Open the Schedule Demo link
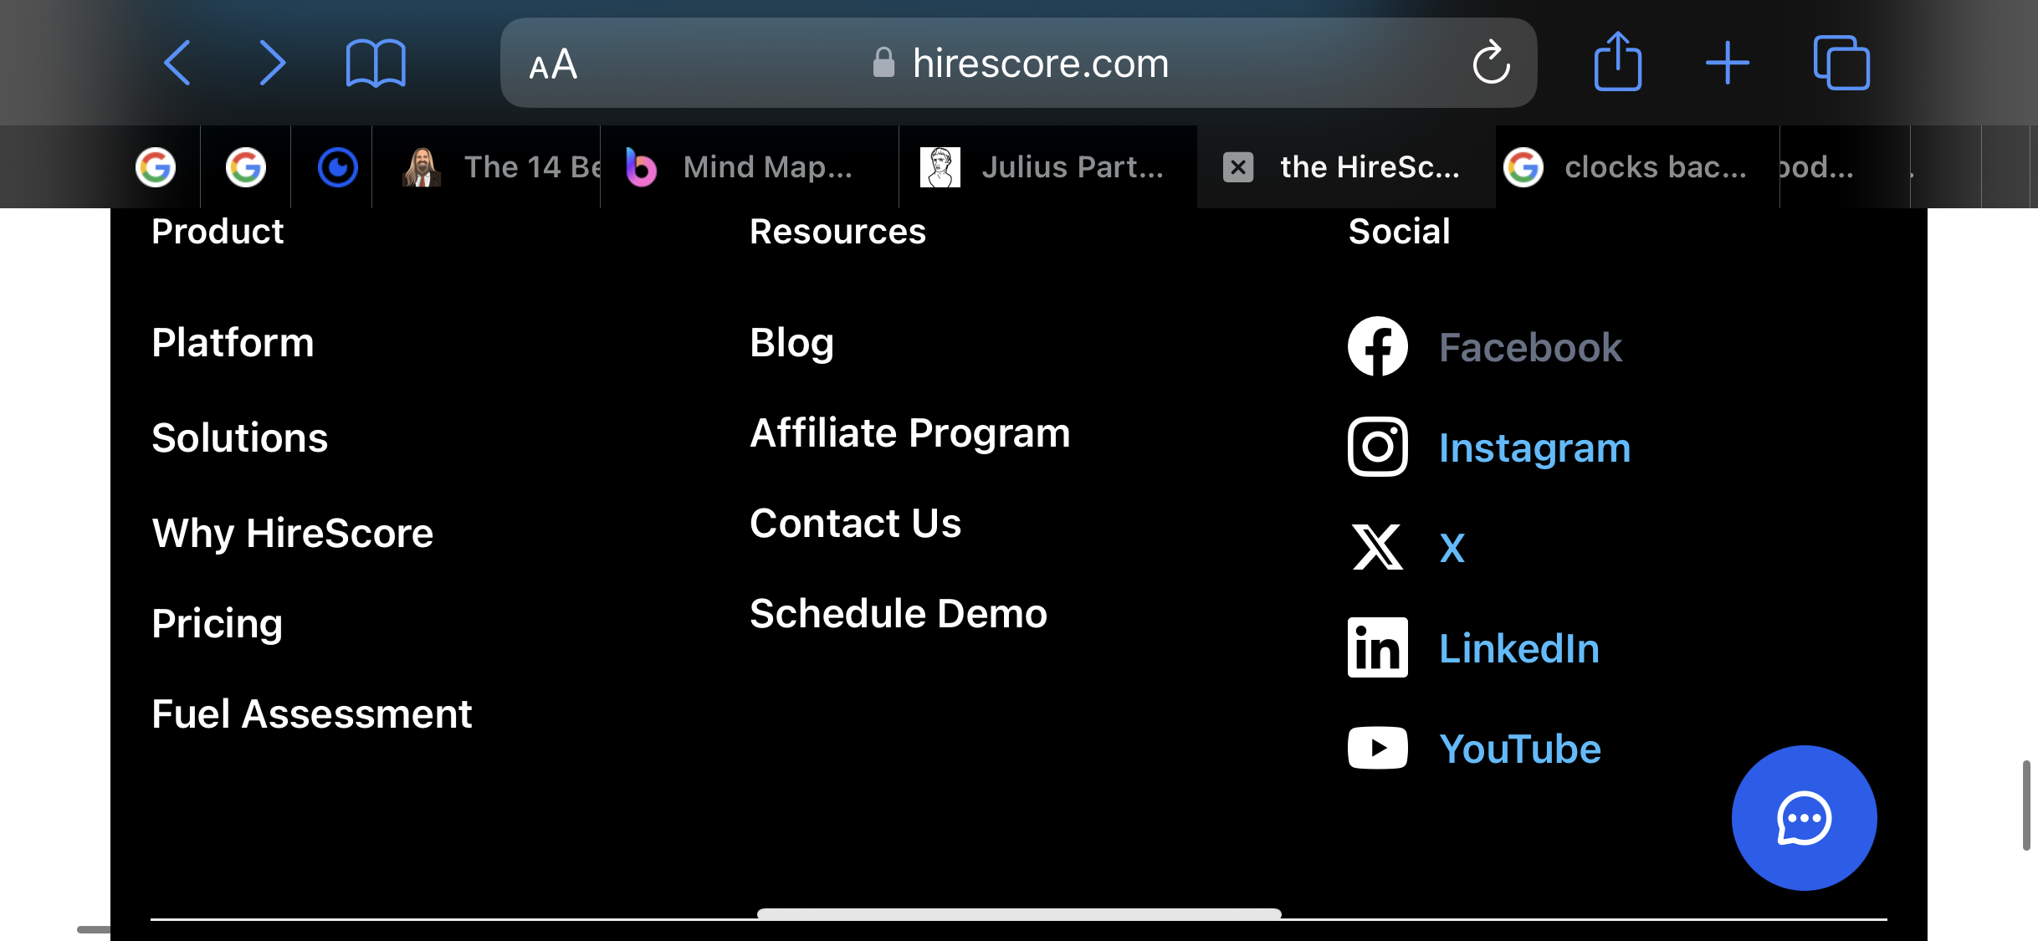The height and width of the screenshot is (941, 2038). (898, 613)
